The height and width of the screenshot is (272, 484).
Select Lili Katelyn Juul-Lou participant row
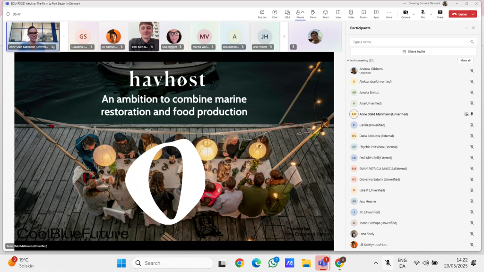tap(412, 245)
